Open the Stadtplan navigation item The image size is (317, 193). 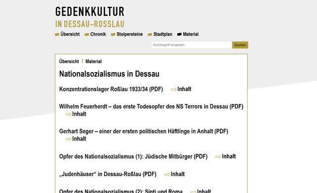click(x=163, y=34)
